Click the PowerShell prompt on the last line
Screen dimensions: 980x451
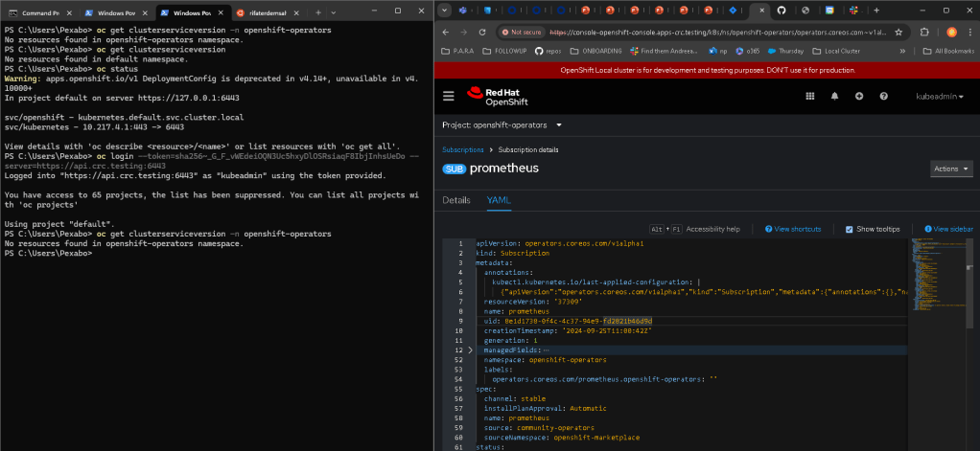48,253
